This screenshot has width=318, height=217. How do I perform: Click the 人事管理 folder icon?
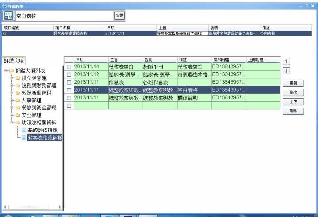click(17, 100)
